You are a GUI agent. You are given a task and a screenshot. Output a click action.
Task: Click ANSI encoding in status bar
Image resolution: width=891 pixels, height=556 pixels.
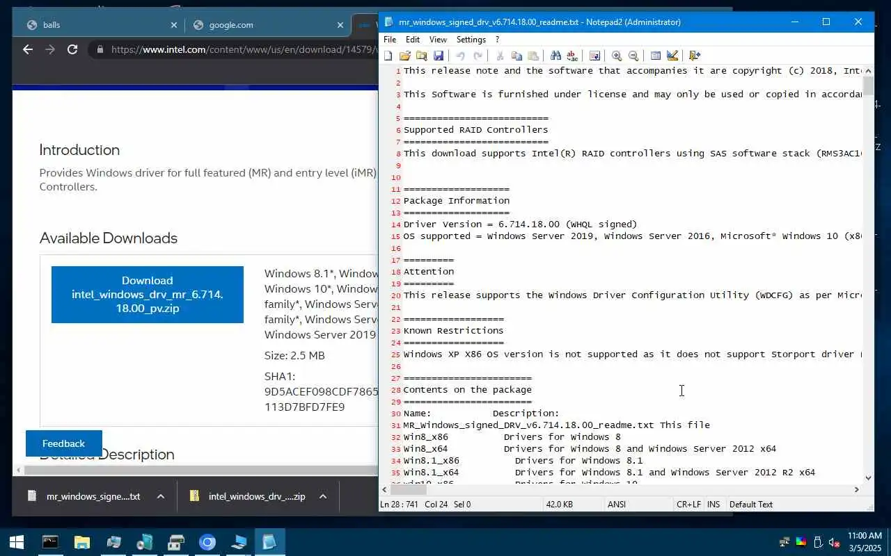(x=617, y=505)
